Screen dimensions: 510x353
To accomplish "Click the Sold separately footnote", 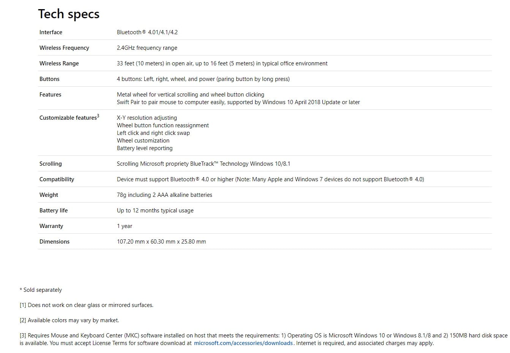I will pyautogui.click(x=41, y=290).
